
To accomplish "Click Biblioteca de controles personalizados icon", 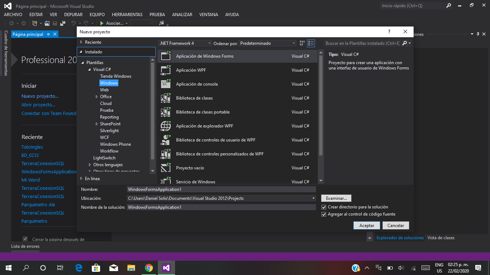I will (x=166, y=154).
